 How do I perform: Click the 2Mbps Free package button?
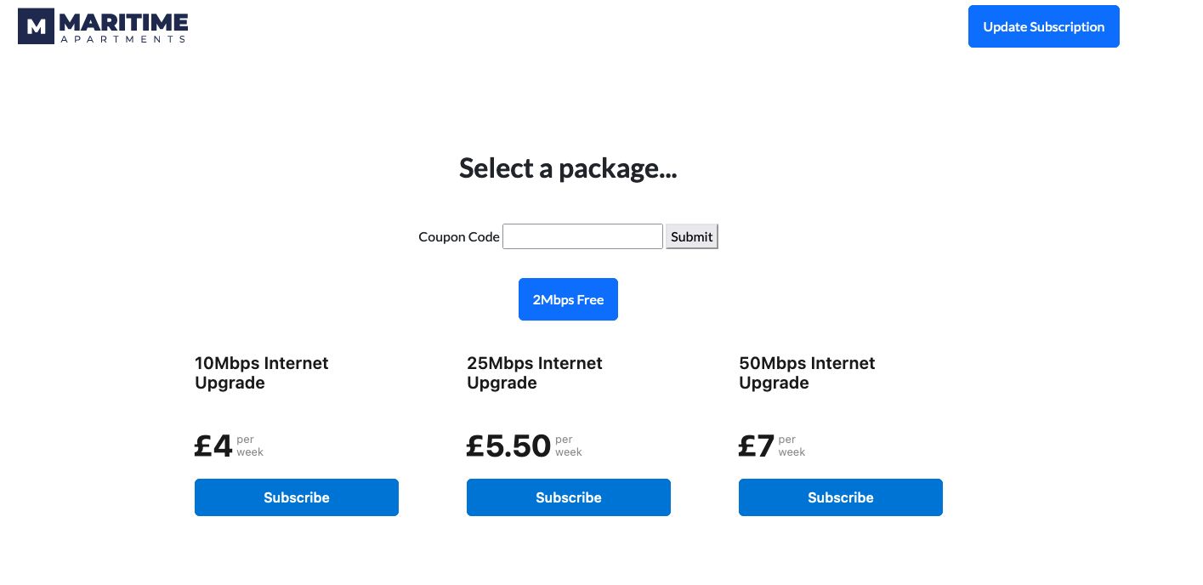click(x=568, y=299)
